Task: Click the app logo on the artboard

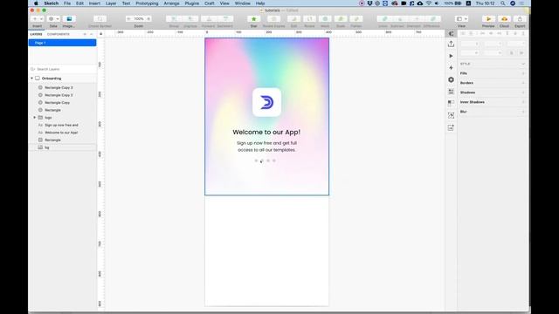Action: (266, 102)
